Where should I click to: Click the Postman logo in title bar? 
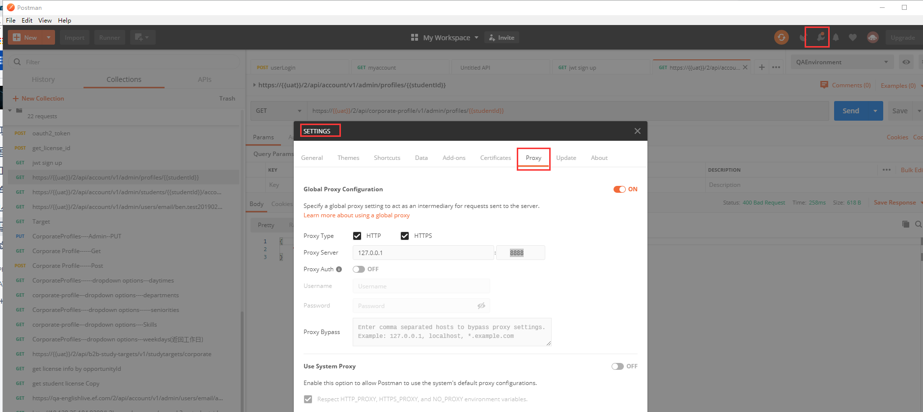point(11,7)
